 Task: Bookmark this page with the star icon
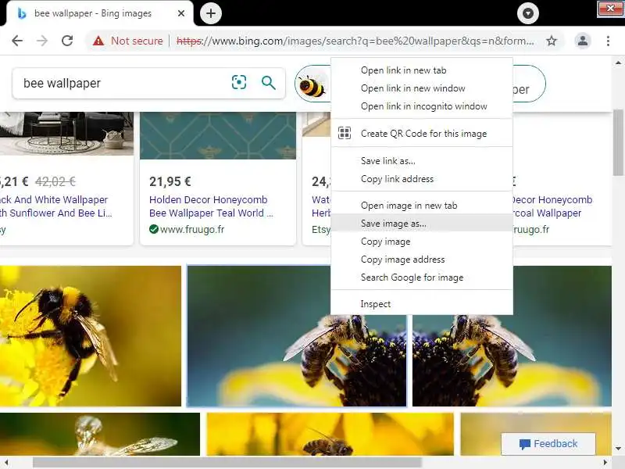[552, 41]
